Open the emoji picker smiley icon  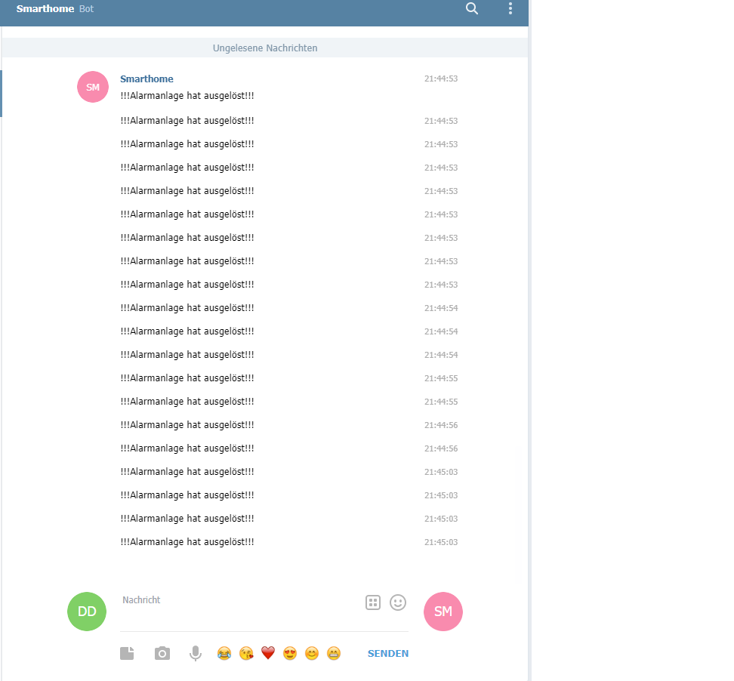398,602
